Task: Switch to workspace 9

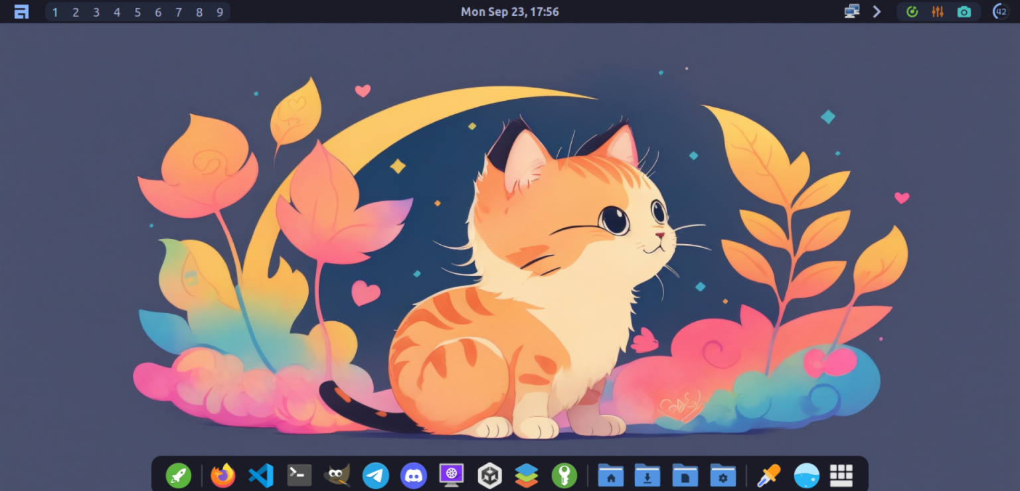Action: point(219,11)
